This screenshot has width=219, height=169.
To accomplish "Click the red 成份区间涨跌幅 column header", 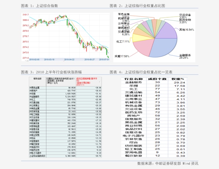I will tap(87, 82).
